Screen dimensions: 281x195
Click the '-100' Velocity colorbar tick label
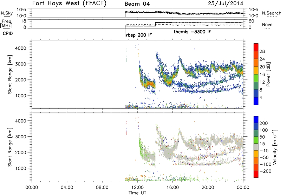coord(266,164)
